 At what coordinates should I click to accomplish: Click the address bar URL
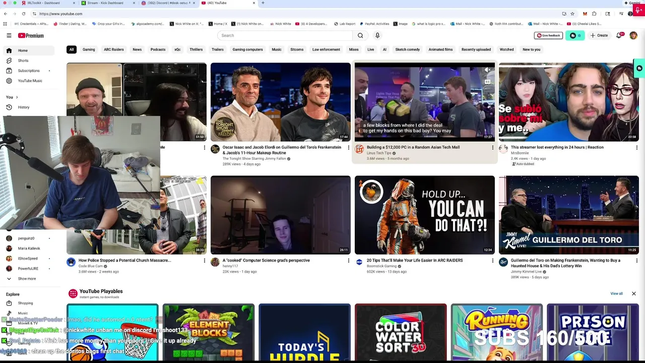tap(60, 14)
